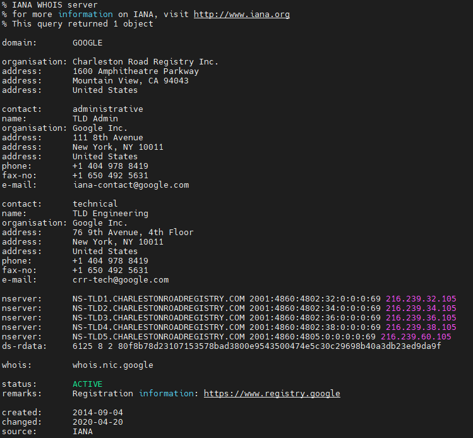Click the 'domain:' field label
The width and height of the screenshot is (473, 438).
tap(20, 42)
